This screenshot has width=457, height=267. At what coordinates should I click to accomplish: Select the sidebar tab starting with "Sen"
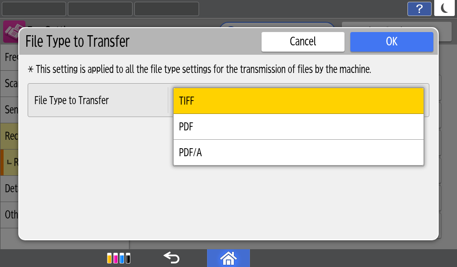[9, 109]
